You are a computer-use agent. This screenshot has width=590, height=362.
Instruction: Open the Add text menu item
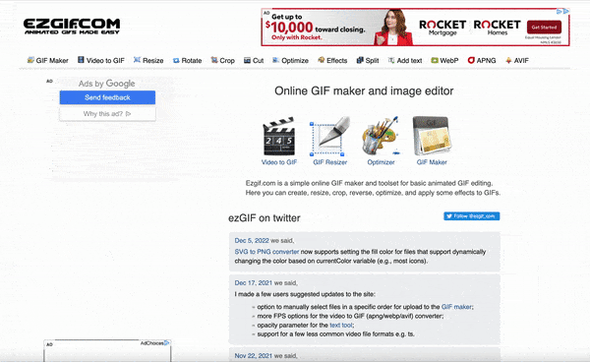[405, 60]
